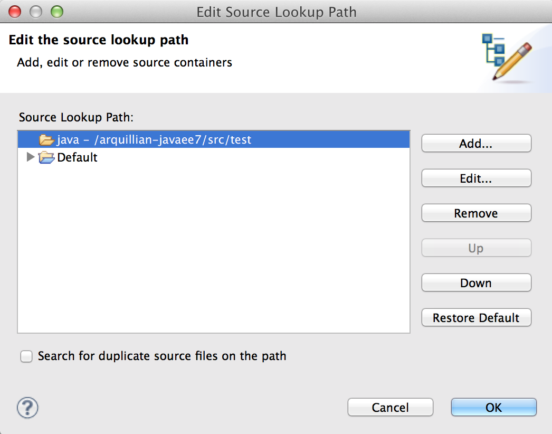The width and height of the screenshot is (552, 434).
Task: Click the Up button
Action: click(x=476, y=248)
